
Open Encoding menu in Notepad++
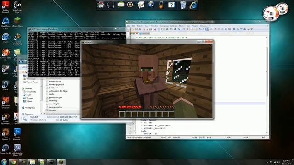[x=154, y=26]
